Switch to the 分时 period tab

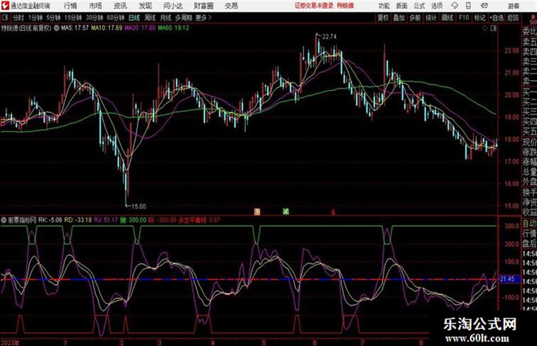coord(19,18)
